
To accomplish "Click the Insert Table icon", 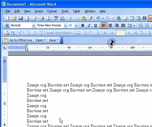I will coord(132,18).
